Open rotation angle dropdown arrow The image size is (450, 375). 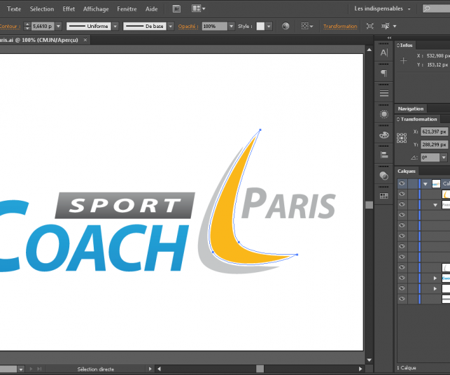[444, 157]
